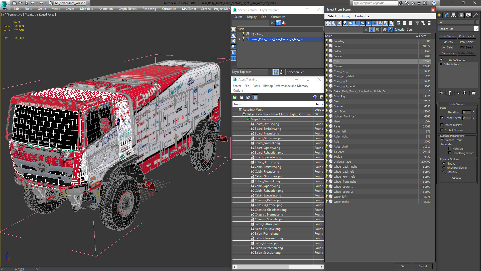
Task: Toggle Display Bone Objects filter in Select From Scene
Action: (374, 23)
